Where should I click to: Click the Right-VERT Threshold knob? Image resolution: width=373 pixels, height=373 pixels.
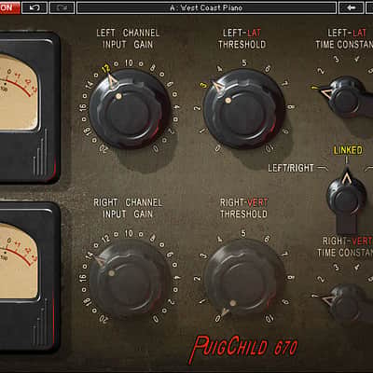coord(243,279)
